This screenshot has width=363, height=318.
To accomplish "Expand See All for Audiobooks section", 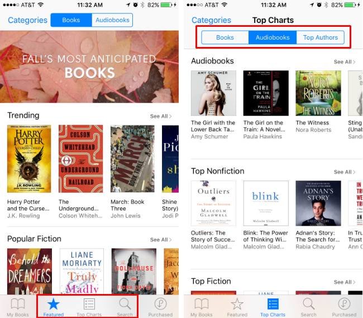I will pos(345,62).
